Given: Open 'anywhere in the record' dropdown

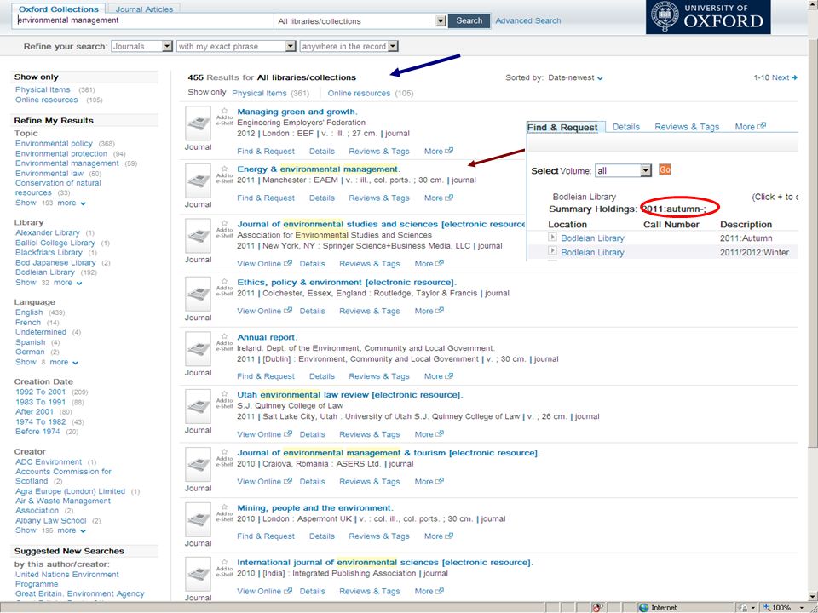Looking at the screenshot, I should click(x=394, y=46).
